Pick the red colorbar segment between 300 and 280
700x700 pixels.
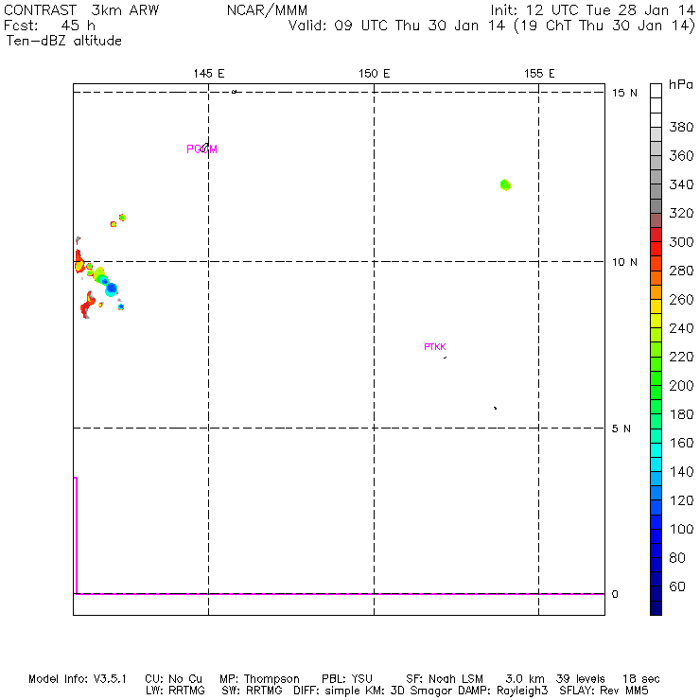coord(656,249)
